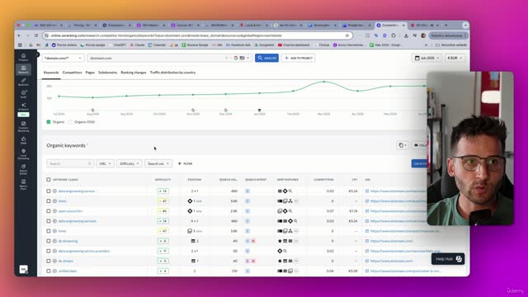Open Agency Pack in sidebar
Viewport: 528px width, 297px height.
coord(23,185)
